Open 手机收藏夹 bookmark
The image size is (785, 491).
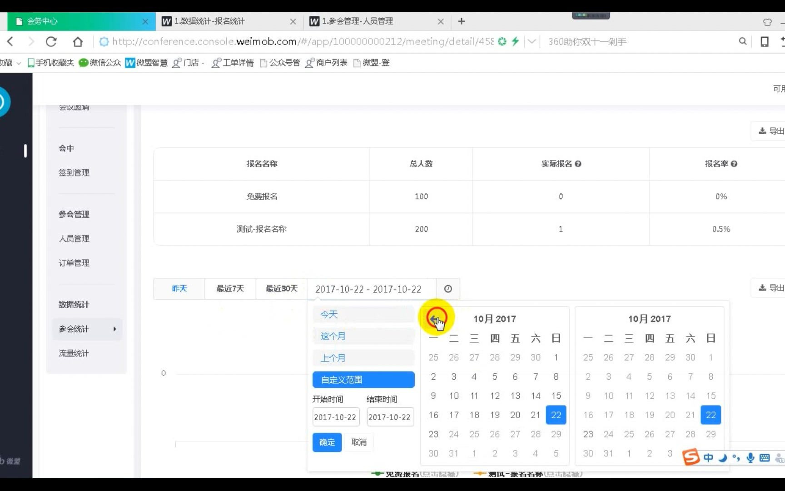51,63
